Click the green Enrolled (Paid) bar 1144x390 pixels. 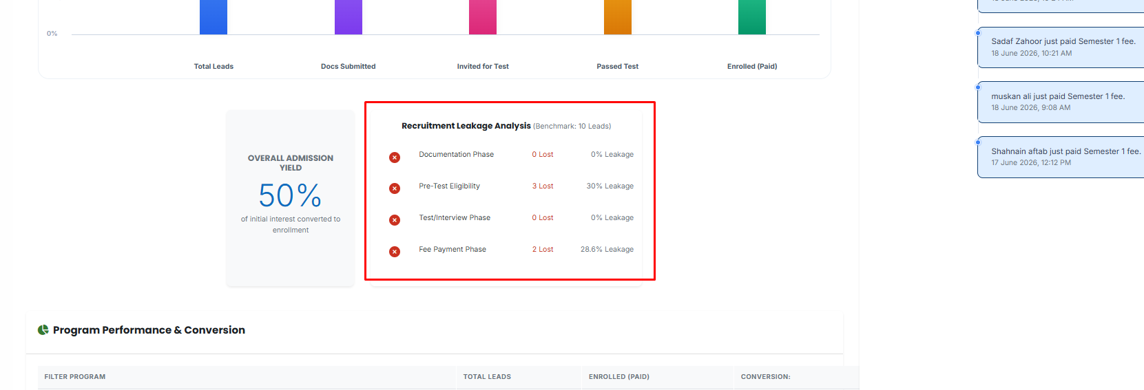pos(752,17)
